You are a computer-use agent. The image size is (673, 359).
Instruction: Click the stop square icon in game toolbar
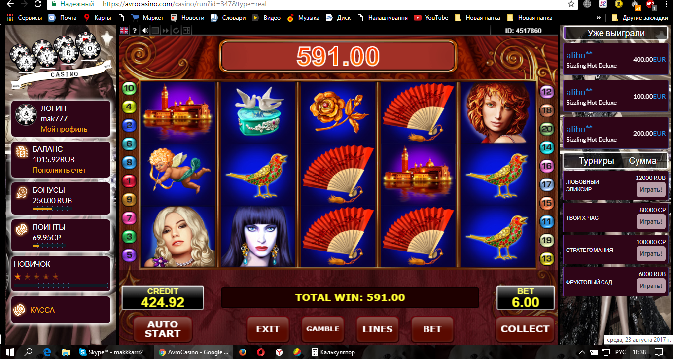click(x=155, y=31)
